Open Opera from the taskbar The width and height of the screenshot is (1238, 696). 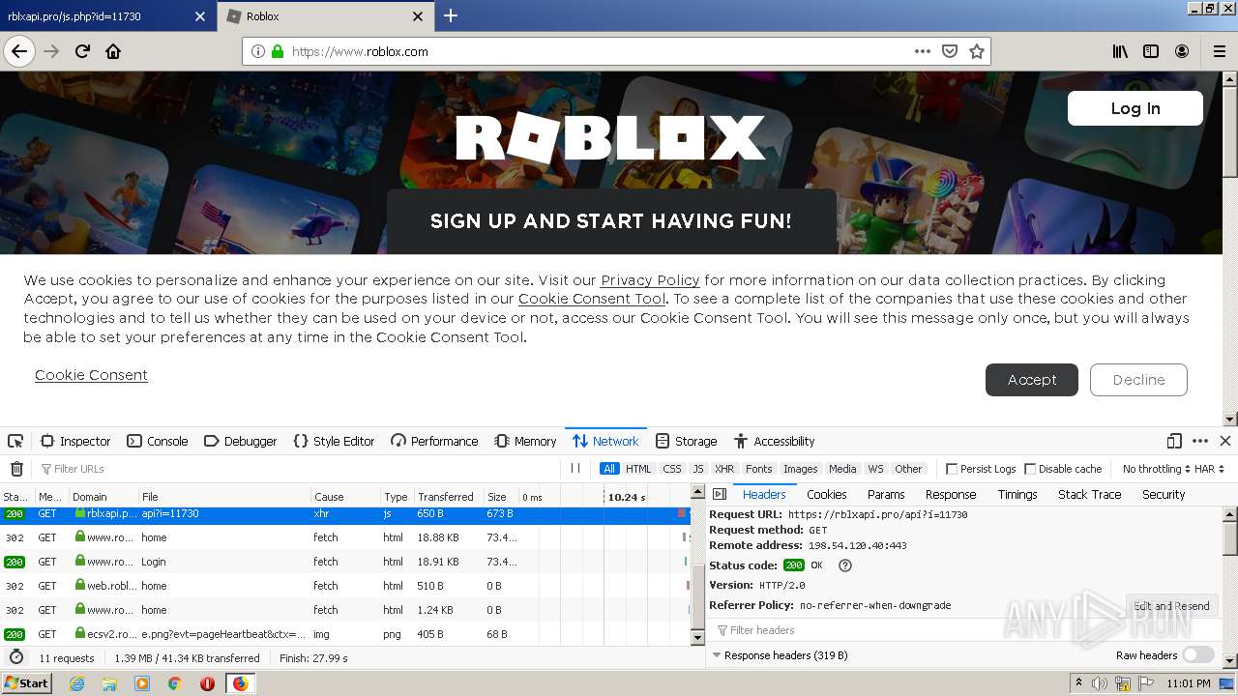(x=207, y=683)
